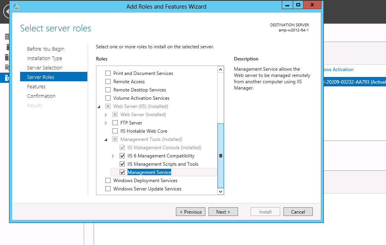
Task: Select the Server Roles step
Action: pos(54,77)
